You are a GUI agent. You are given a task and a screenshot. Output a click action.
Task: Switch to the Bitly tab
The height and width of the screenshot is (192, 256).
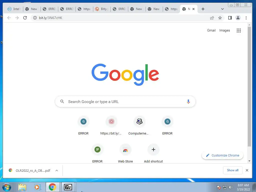coord(101,9)
